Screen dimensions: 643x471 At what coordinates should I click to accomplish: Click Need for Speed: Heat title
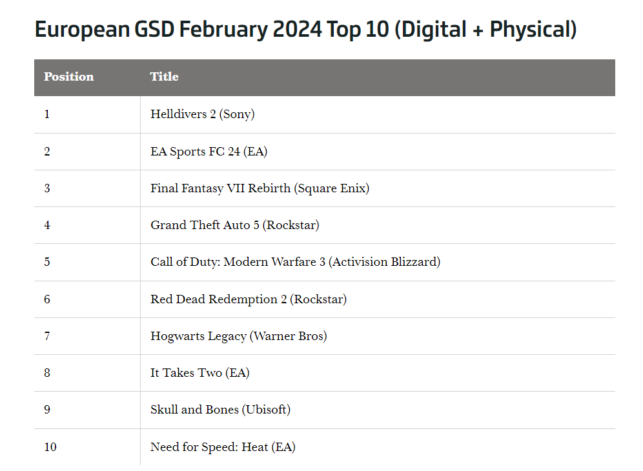click(223, 446)
